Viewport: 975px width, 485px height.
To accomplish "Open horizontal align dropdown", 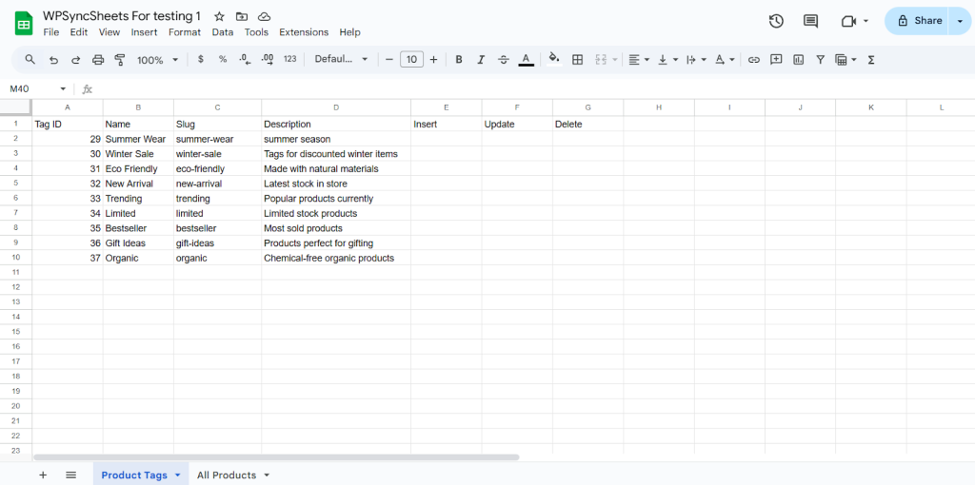I will click(639, 60).
